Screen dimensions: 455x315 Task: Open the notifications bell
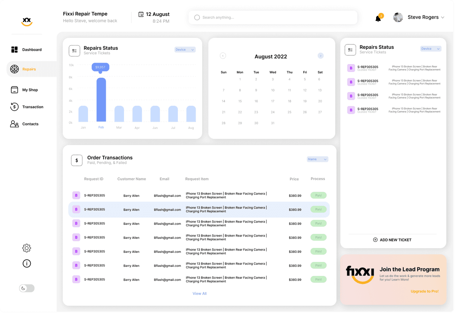378,17
